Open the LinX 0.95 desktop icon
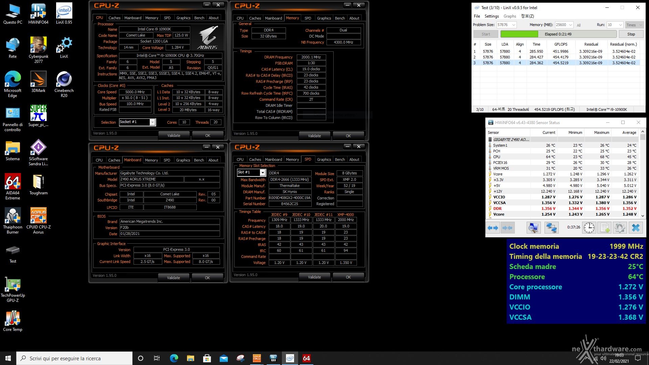 click(x=64, y=14)
